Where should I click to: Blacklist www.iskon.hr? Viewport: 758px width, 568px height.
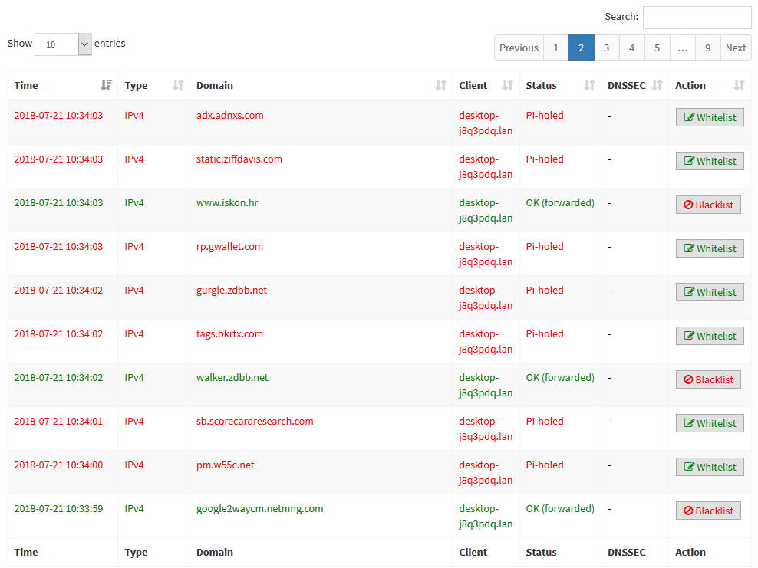tap(708, 205)
